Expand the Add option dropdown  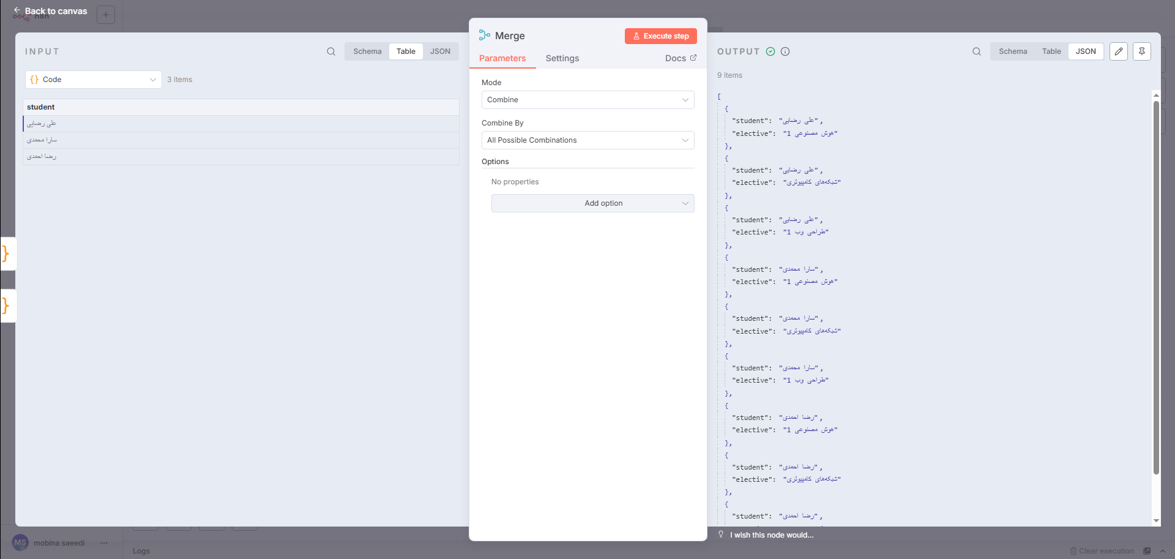coord(592,203)
